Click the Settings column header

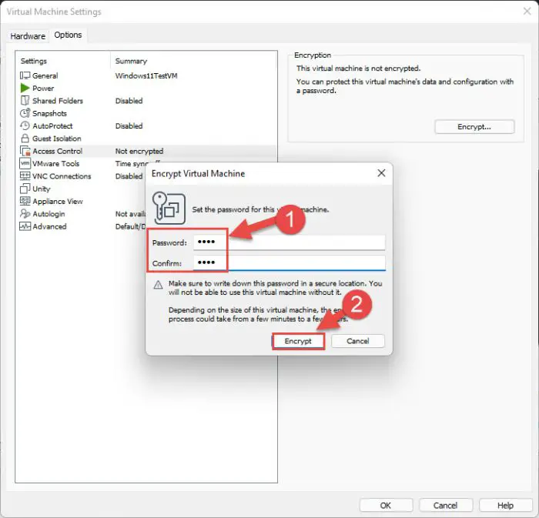[34, 61]
